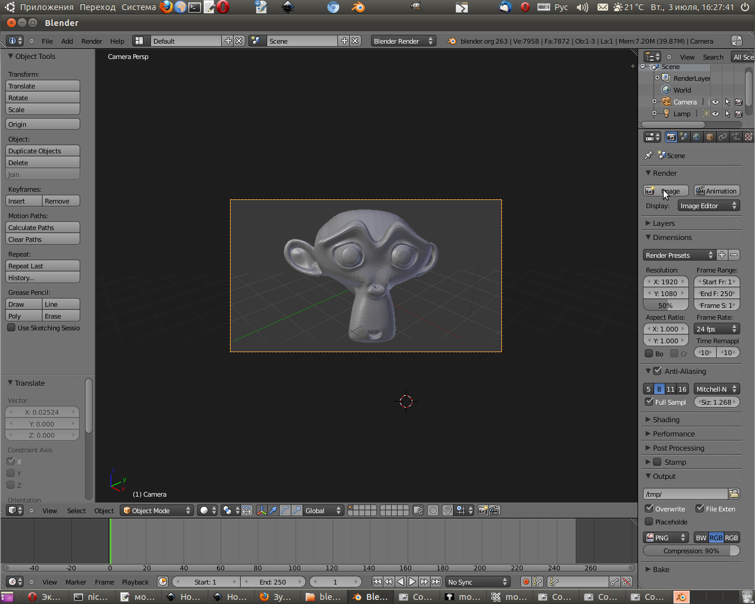
Task: Select the scale manipulator icon
Action: click(297, 510)
